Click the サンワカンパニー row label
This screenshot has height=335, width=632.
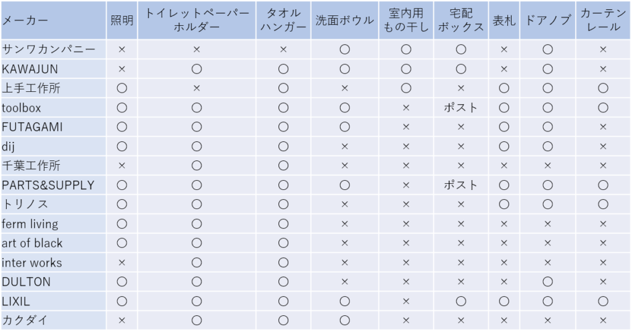53,49
